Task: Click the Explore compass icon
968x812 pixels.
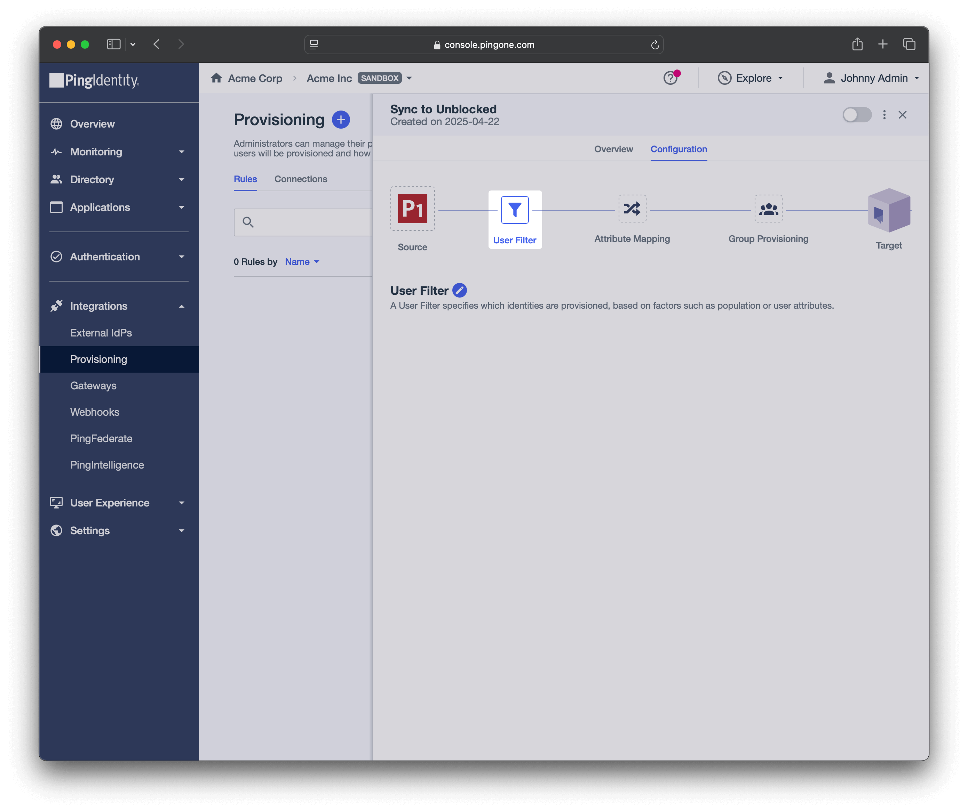Action: click(x=724, y=78)
